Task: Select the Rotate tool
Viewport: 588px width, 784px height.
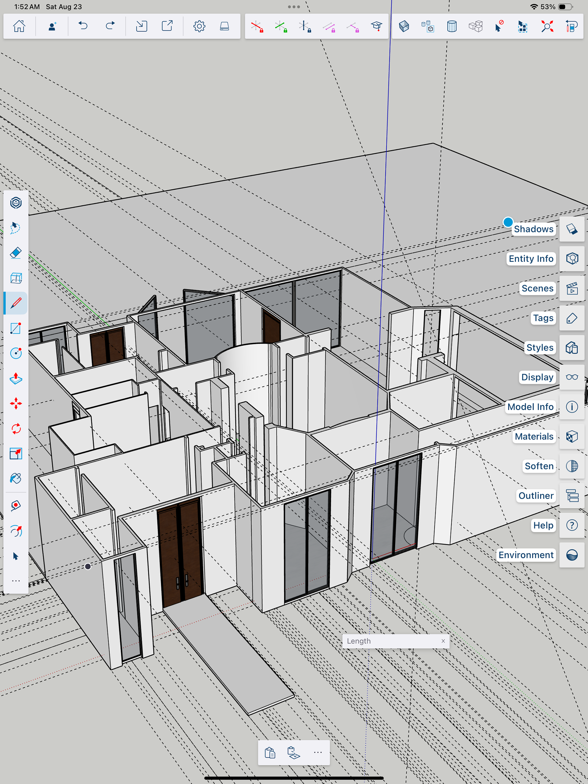Action: tap(16, 428)
